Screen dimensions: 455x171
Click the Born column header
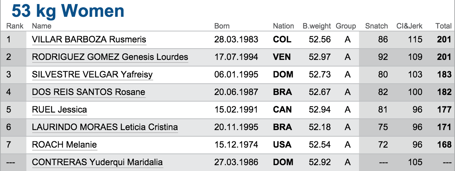222,26
